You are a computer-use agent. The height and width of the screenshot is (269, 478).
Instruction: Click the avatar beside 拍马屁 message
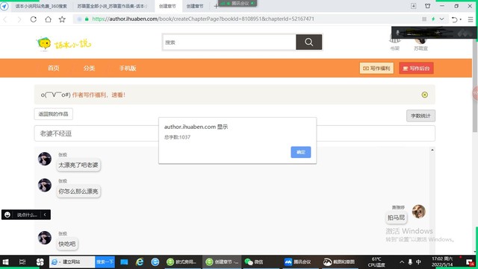(419, 212)
